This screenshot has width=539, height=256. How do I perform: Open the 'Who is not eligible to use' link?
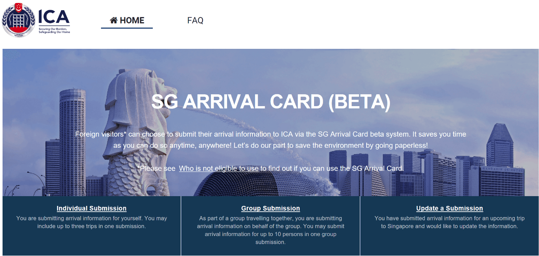tap(219, 169)
